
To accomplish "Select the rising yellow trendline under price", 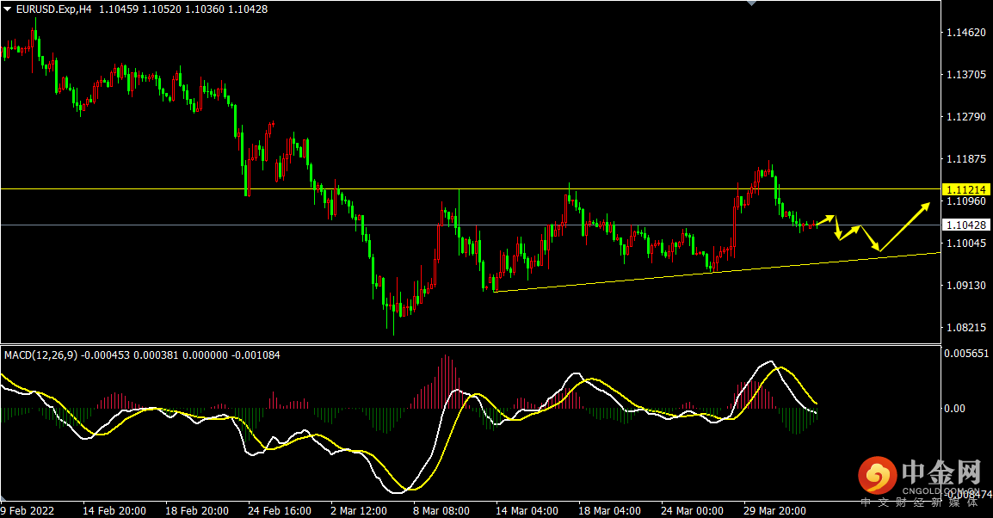I will click(x=717, y=271).
